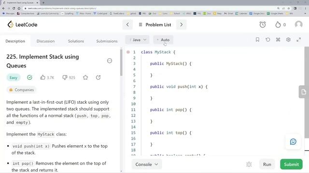
Task: Open the problem options ellipsis icon
Action: (110, 61)
